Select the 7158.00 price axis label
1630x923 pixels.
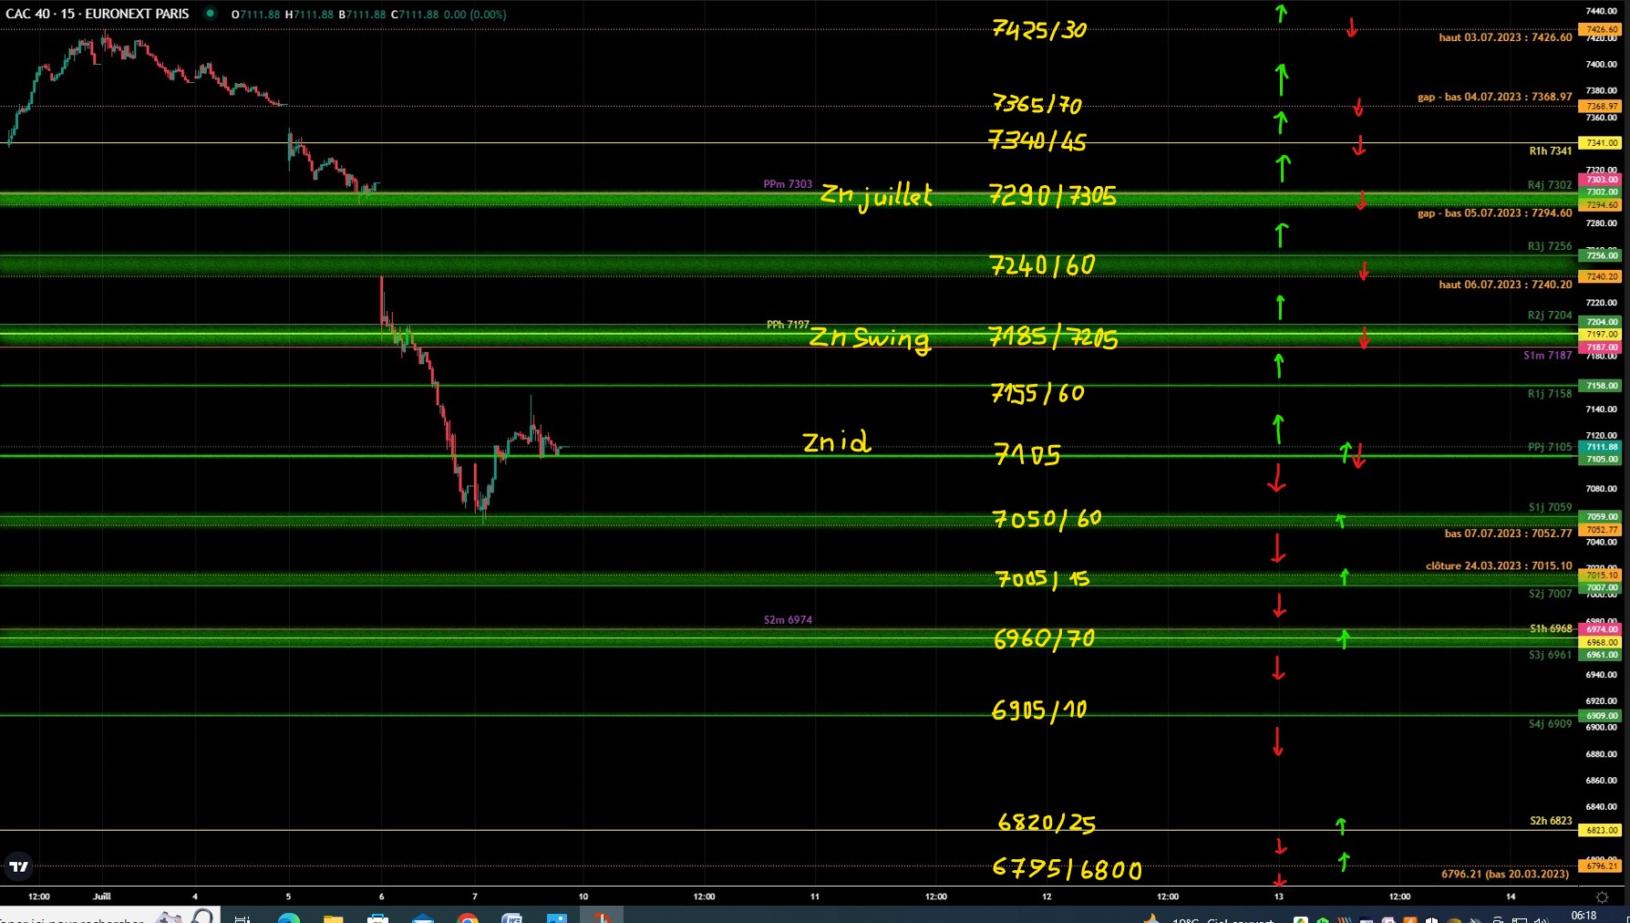coord(1602,386)
